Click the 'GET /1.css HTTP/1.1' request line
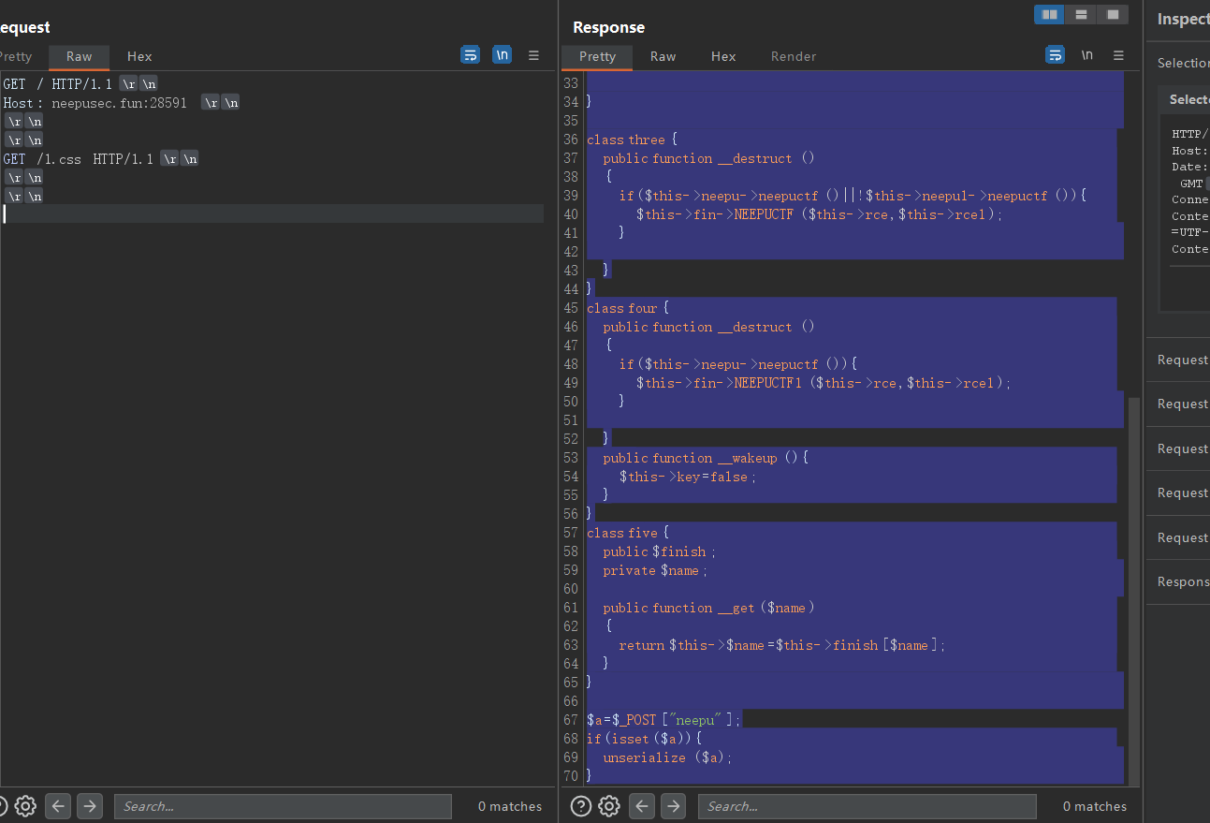1210x823 pixels. [x=78, y=158]
